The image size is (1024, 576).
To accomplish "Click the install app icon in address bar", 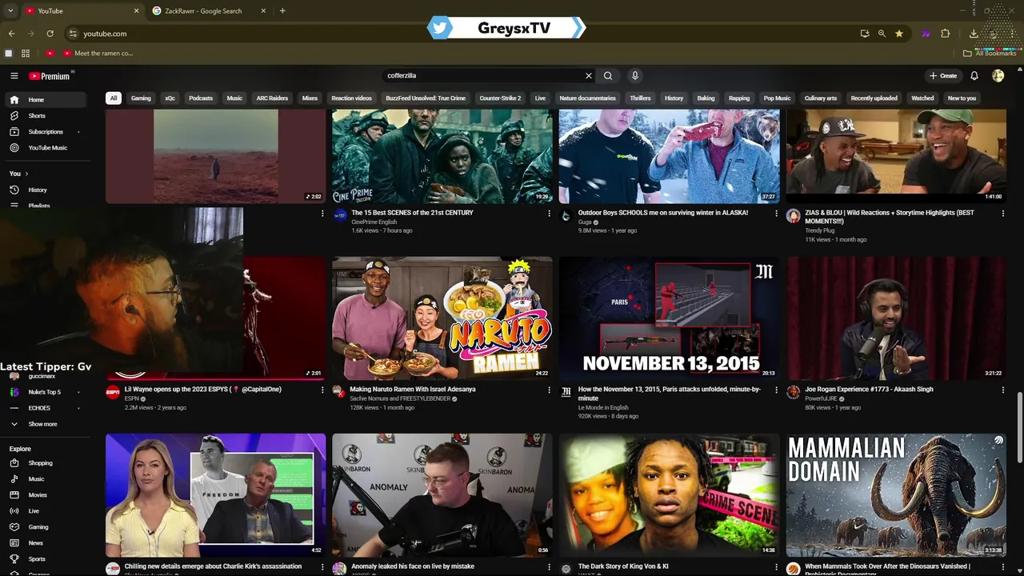I will point(865,34).
